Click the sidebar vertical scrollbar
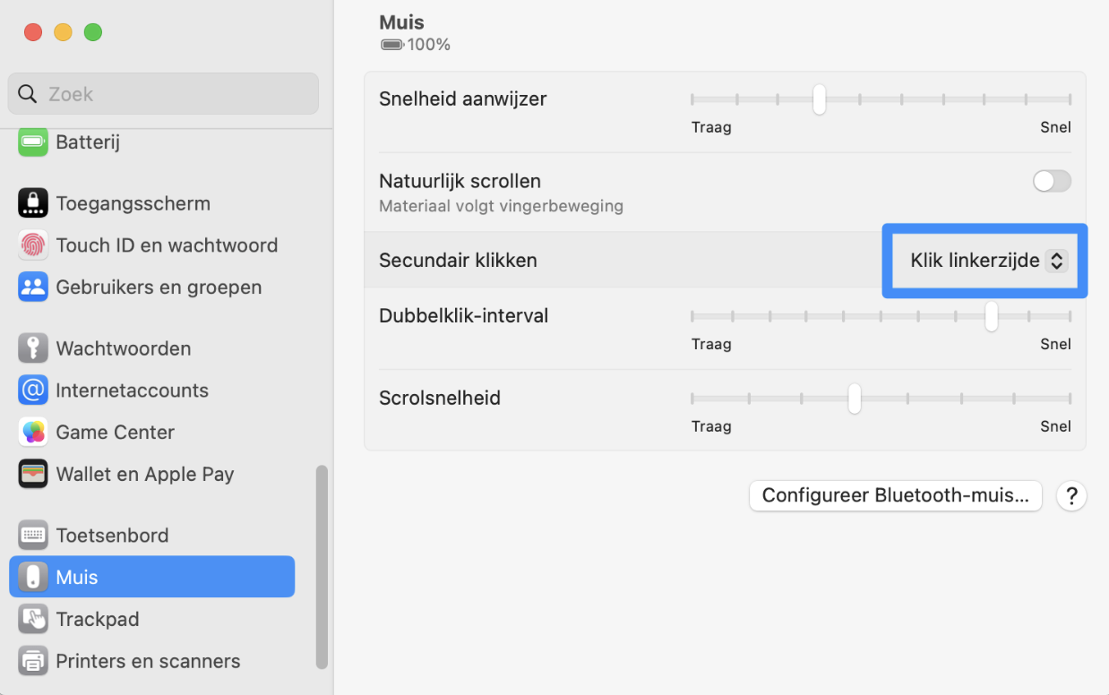This screenshot has width=1109, height=695. click(322, 567)
